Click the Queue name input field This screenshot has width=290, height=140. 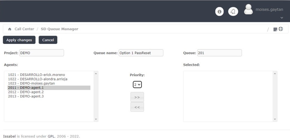(141, 53)
